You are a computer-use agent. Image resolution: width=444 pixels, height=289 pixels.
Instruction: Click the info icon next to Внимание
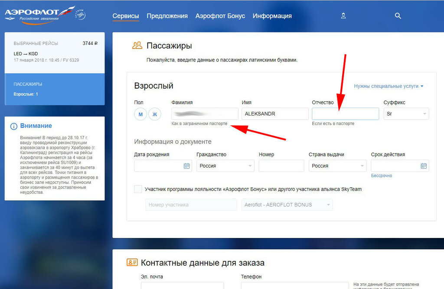[14, 126]
